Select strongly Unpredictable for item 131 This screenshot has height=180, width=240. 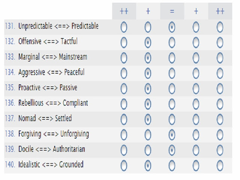pyautogui.click(x=124, y=27)
